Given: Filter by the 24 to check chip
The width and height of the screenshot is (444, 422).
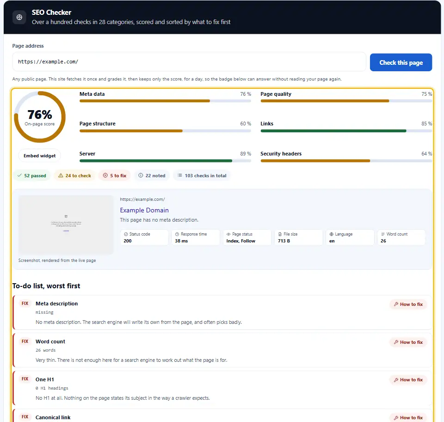Looking at the screenshot, I should pyautogui.click(x=75, y=175).
